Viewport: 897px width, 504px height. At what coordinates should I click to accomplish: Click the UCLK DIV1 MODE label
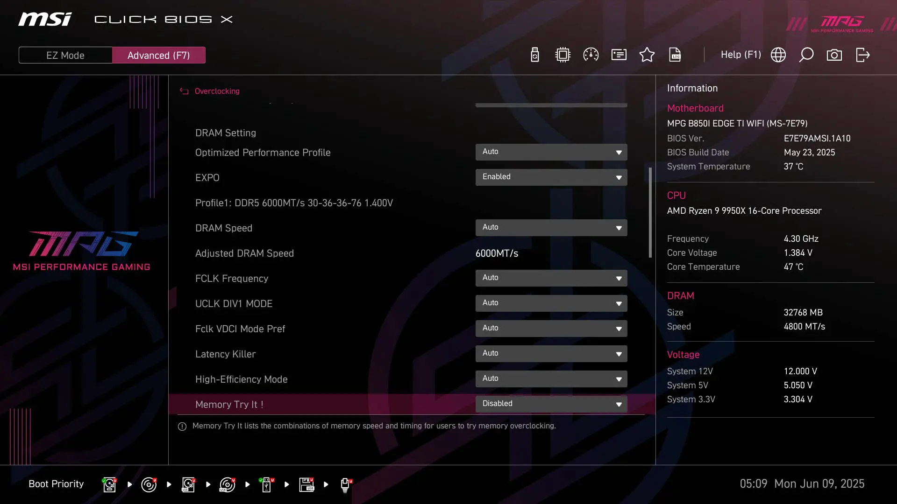coord(234,304)
